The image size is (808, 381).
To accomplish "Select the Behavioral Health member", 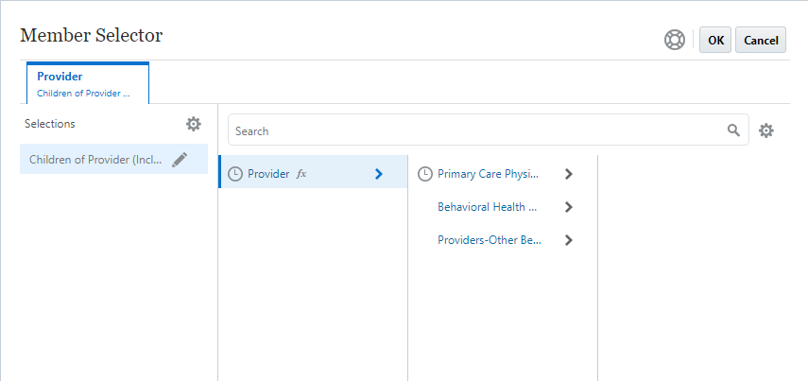I will coord(487,207).
